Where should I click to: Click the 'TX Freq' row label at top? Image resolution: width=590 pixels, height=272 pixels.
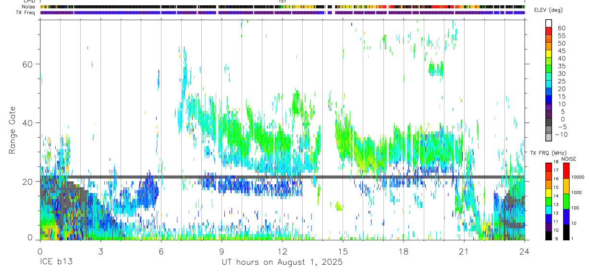click(x=26, y=12)
